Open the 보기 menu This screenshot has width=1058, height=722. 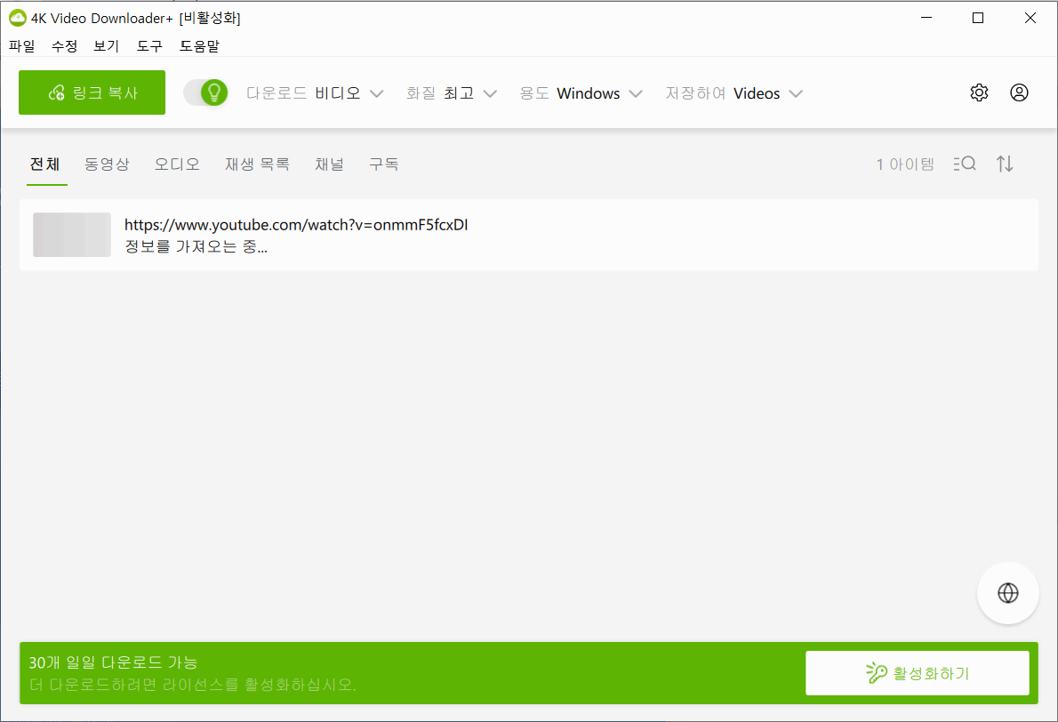pos(106,46)
